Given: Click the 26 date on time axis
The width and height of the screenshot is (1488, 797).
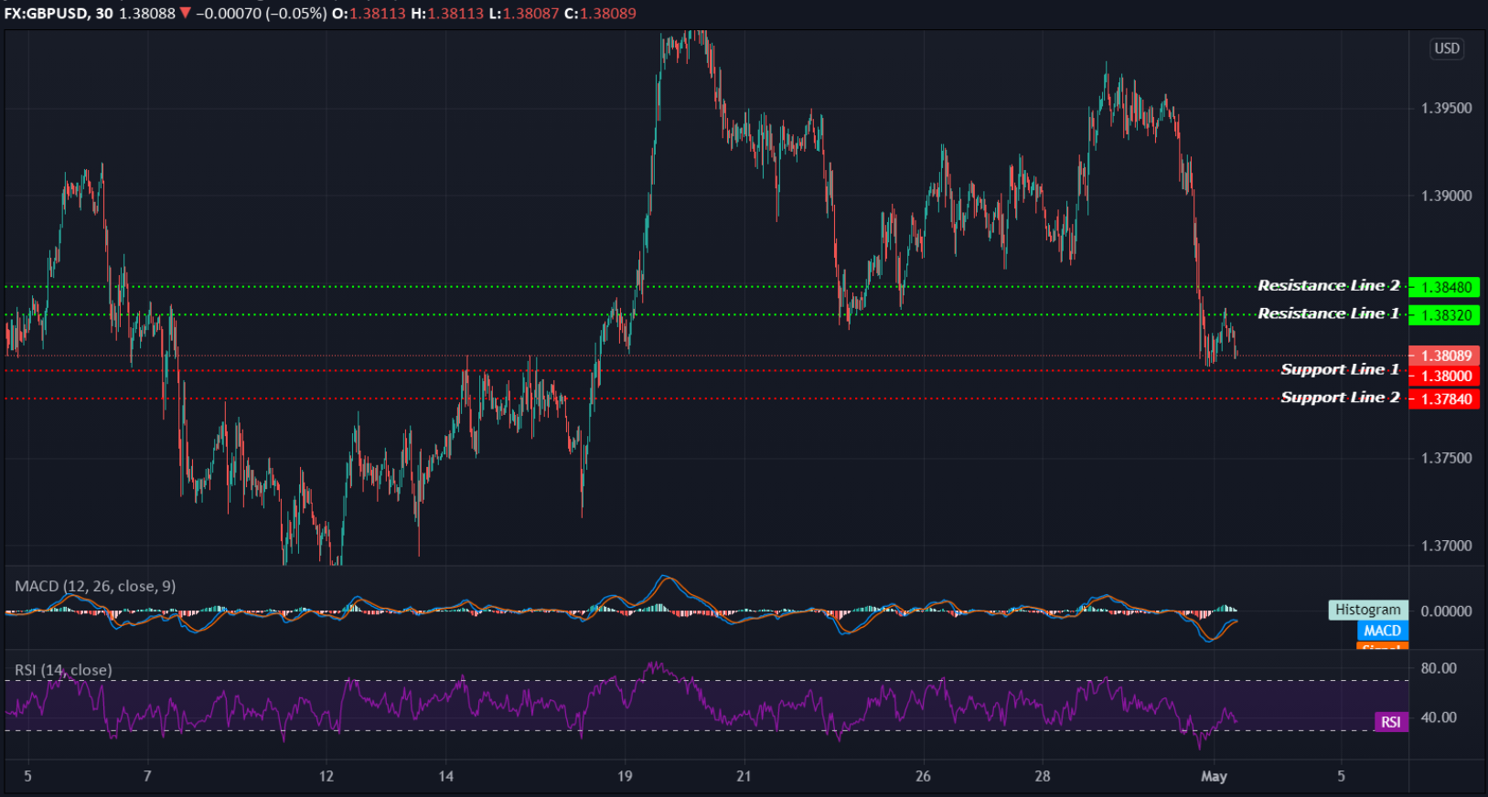Looking at the screenshot, I should click(x=923, y=776).
